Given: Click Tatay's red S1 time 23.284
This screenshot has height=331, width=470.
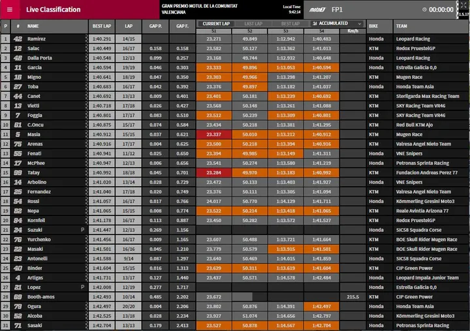Looking at the screenshot, I should click(x=213, y=173).
